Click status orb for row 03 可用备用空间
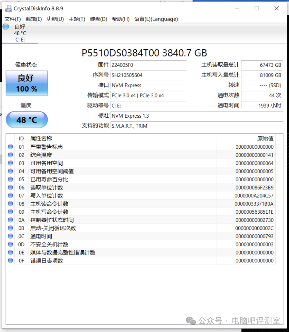Image resolution: width=289 pixels, height=332 pixels. pos(10,163)
